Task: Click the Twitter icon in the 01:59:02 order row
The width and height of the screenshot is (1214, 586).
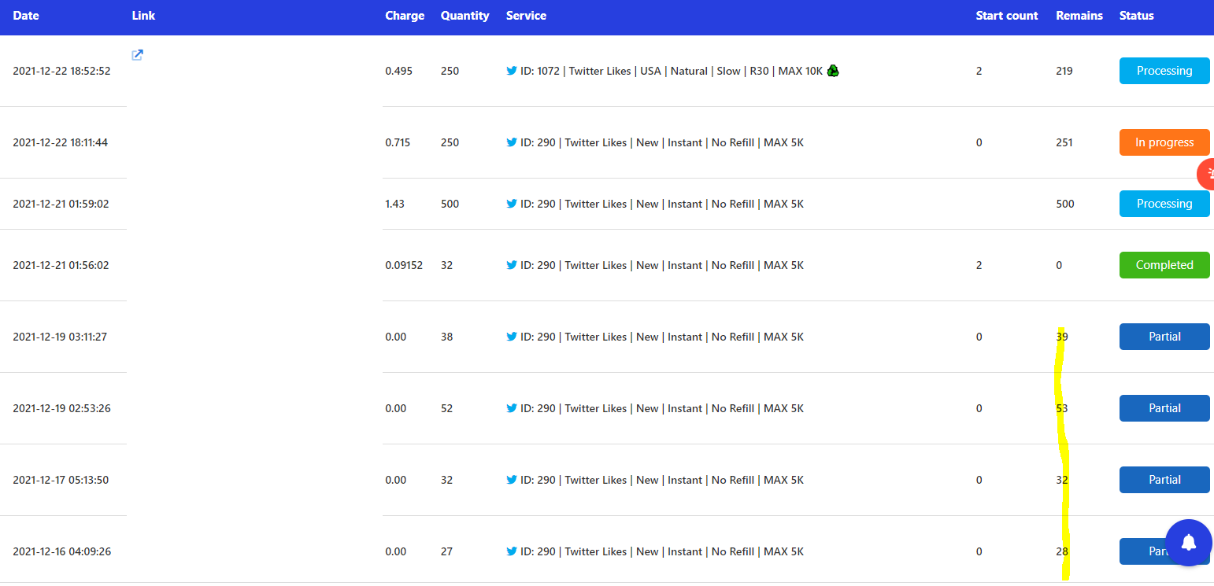Action: click(x=512, y=204)
